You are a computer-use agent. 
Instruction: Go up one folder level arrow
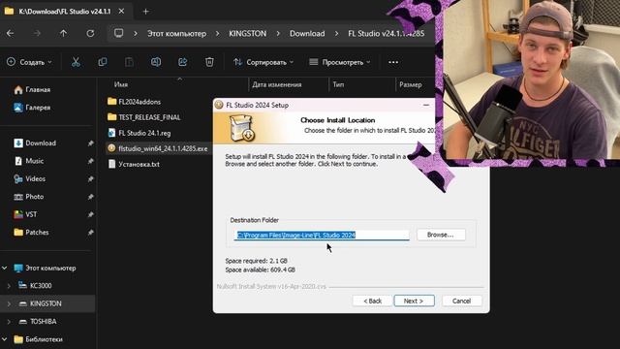pos(63,34)
